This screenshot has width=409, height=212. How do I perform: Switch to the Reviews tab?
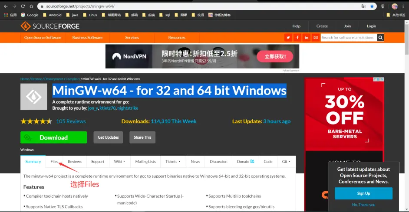click(75, 162)
